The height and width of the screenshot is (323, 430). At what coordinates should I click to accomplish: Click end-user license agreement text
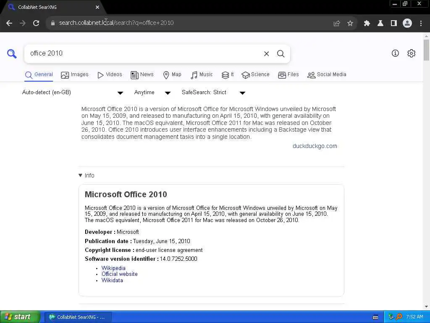[x=169, y=250]
